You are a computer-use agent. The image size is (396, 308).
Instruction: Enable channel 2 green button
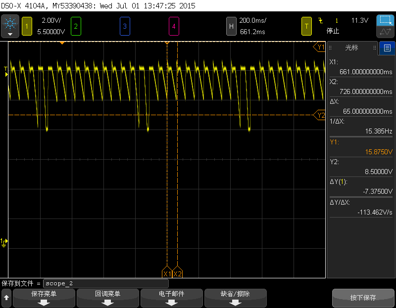click(76, 26)
